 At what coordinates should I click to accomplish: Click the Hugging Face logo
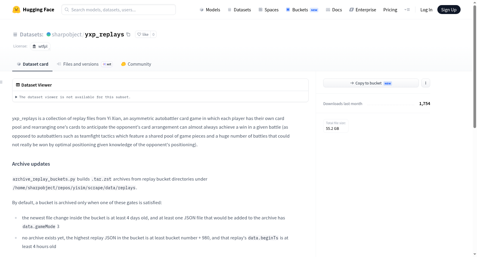33,10
